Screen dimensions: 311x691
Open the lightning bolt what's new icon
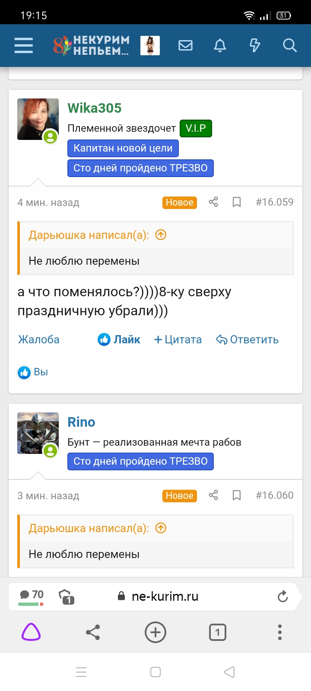pyautogui.click(x=255, y=45)
